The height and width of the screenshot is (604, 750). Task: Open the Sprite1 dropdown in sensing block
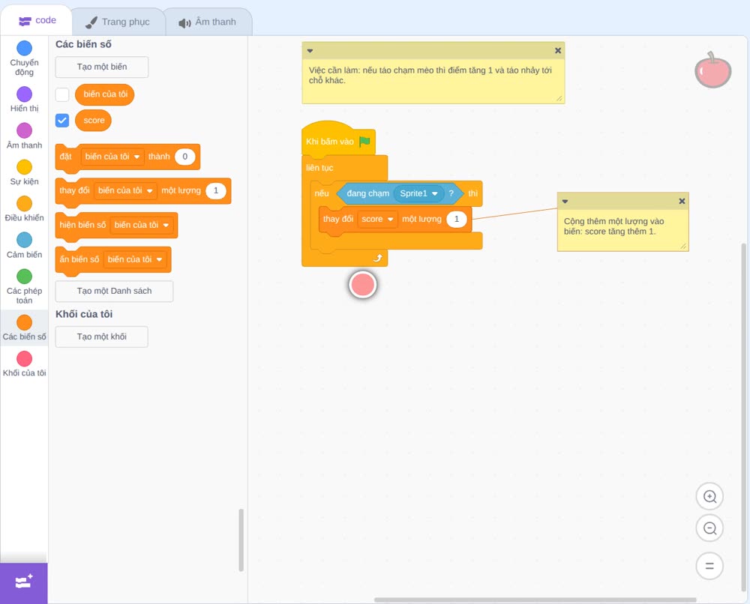click(x=418, y=193)
